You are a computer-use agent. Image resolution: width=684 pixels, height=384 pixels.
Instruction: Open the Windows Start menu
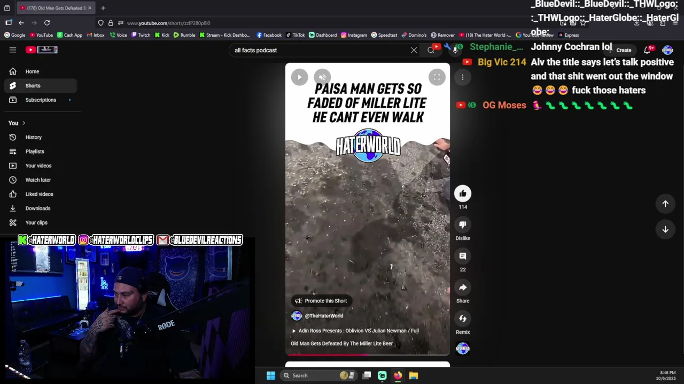click(271, 375)
